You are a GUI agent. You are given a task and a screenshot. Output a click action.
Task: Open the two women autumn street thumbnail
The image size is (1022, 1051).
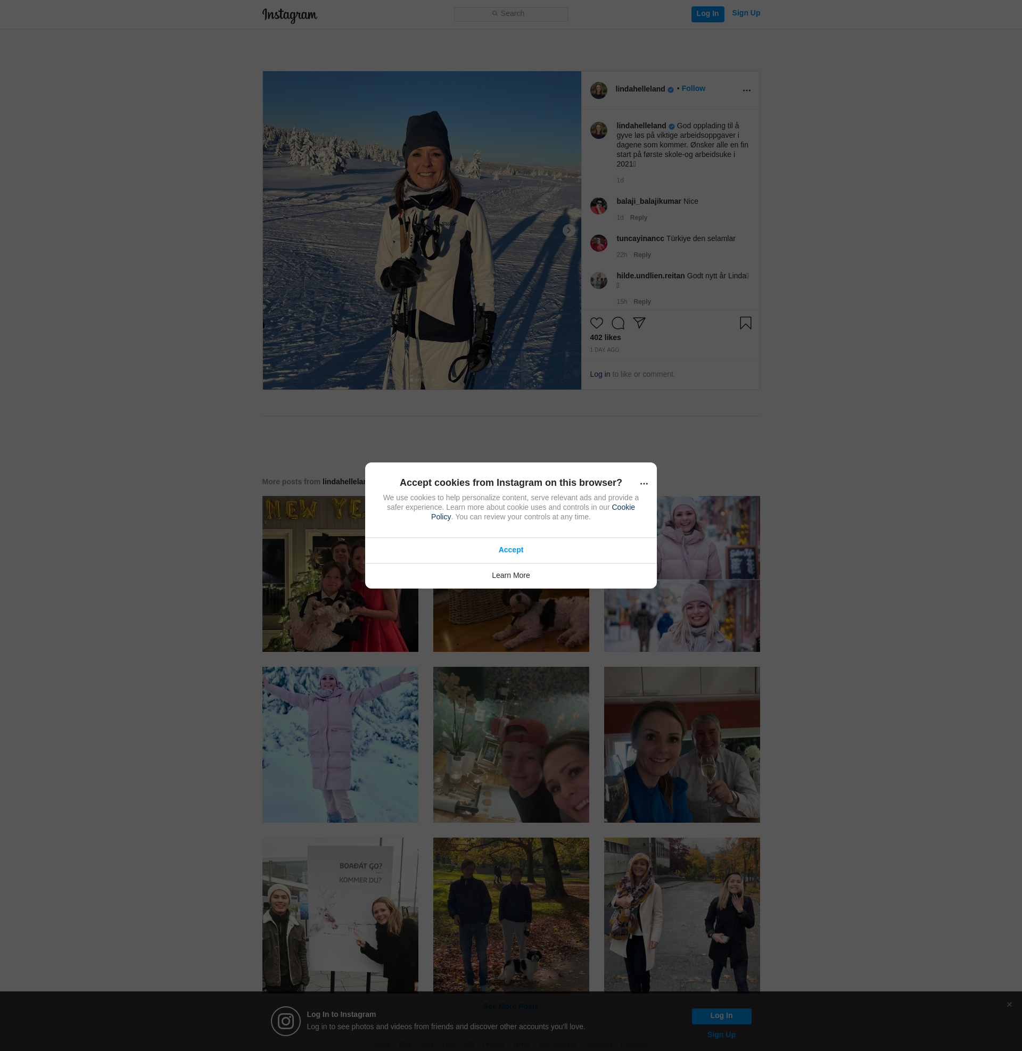pyautogui.click(x=682, y=915)
